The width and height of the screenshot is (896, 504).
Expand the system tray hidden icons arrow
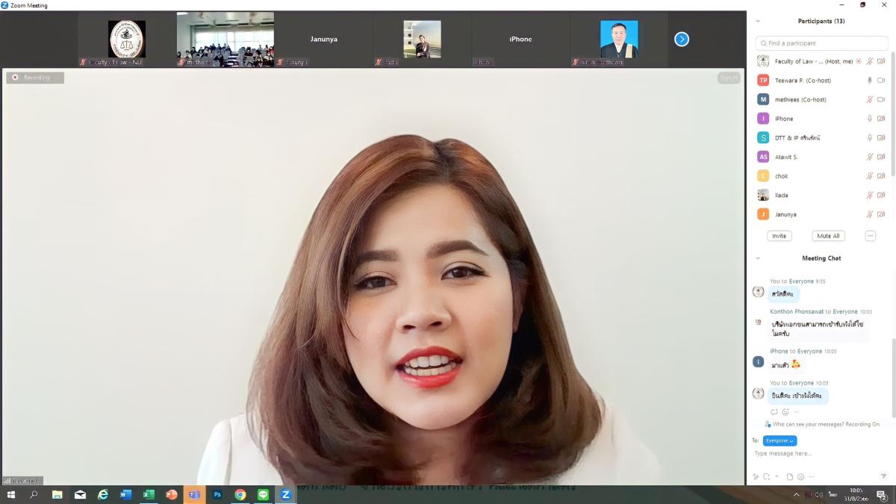tap(796, 494)
